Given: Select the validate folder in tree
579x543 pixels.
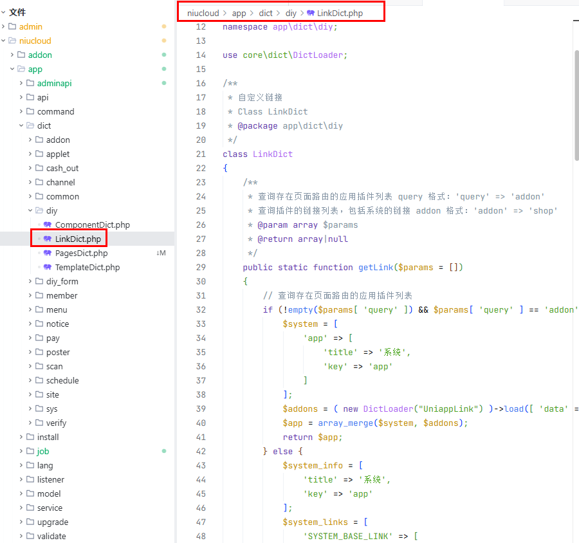Looking at the screenshot, I should click(x=51, y=536).
